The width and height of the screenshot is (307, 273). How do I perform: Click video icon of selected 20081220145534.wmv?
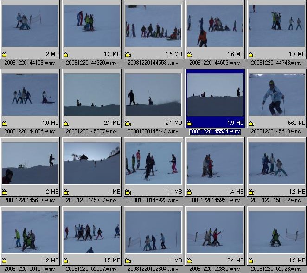pyautogui.click(x=190, y=123)
